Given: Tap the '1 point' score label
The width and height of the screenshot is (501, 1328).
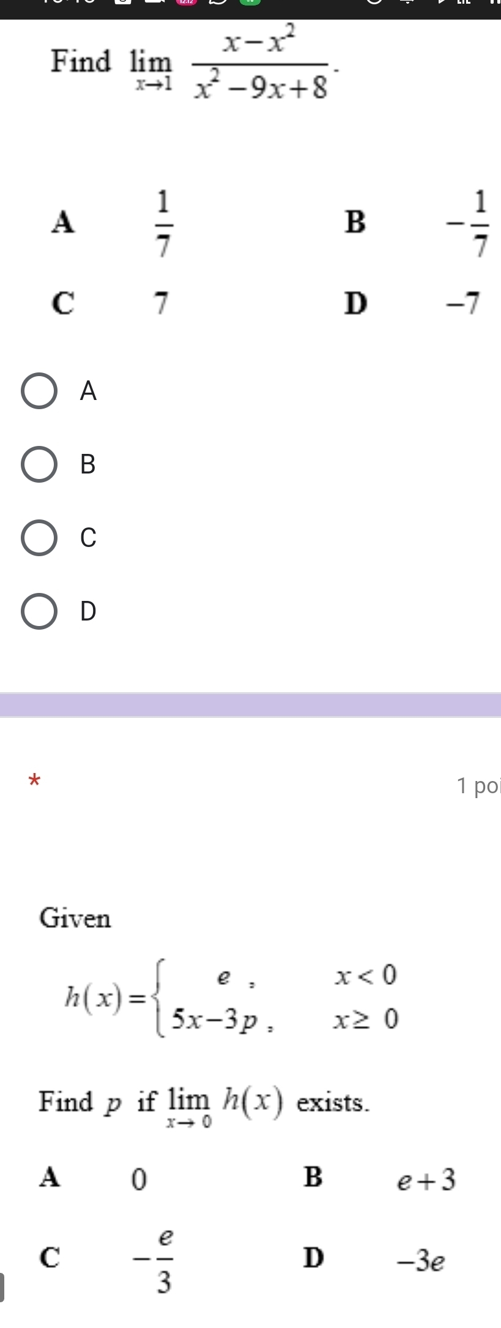Looking at the screenshot, I should (x=478, y=786).
